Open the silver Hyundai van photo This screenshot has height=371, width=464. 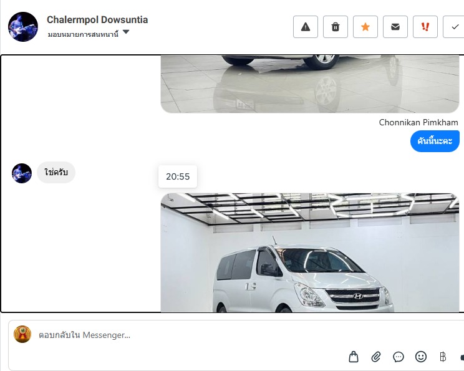(310, 253)
